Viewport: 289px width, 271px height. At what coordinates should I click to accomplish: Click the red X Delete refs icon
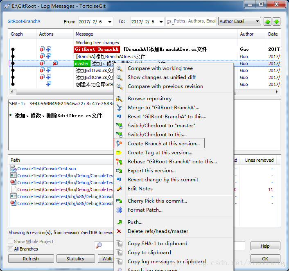point(119,231)
